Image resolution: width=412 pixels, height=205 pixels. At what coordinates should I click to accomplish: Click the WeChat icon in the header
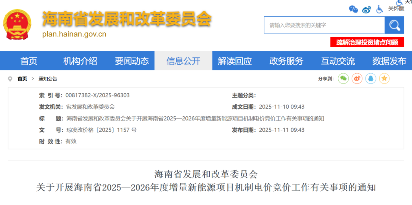point(353,9)
